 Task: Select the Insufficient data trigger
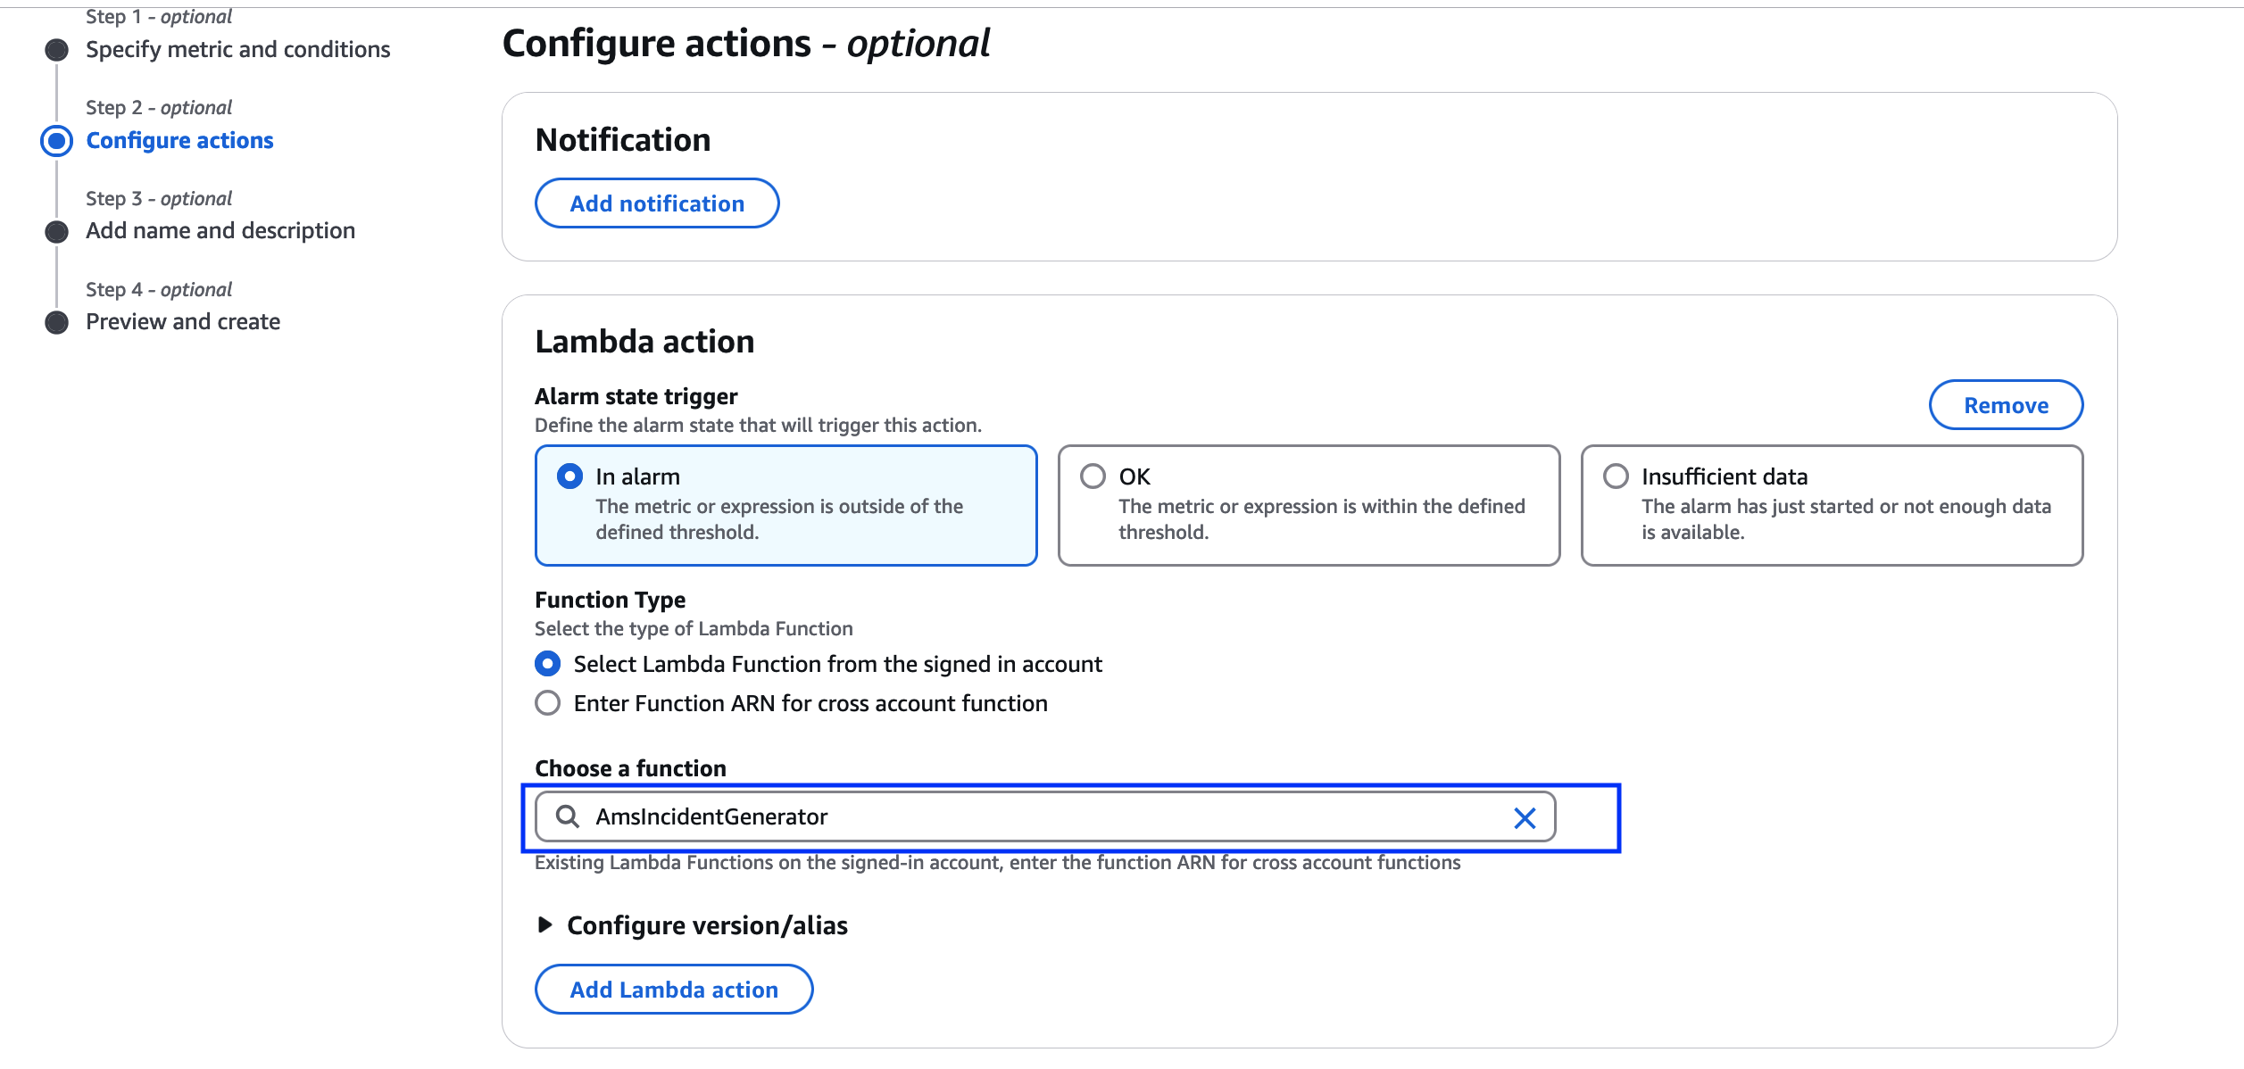coord(1615,476)
